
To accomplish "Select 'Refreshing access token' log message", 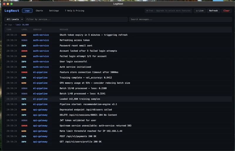I will point(75,40).
